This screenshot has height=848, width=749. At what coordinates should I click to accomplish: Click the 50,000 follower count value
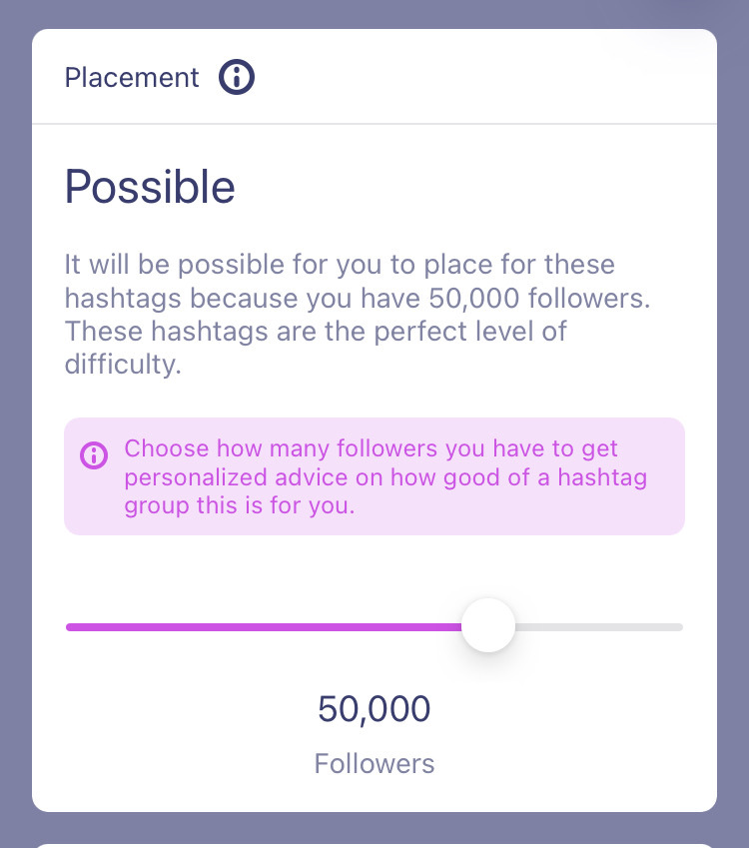[374, 709]
